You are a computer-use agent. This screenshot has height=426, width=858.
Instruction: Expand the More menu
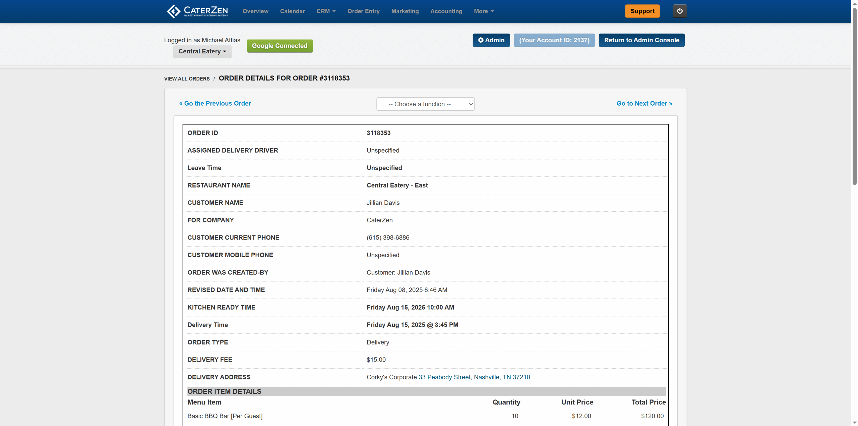484,11
